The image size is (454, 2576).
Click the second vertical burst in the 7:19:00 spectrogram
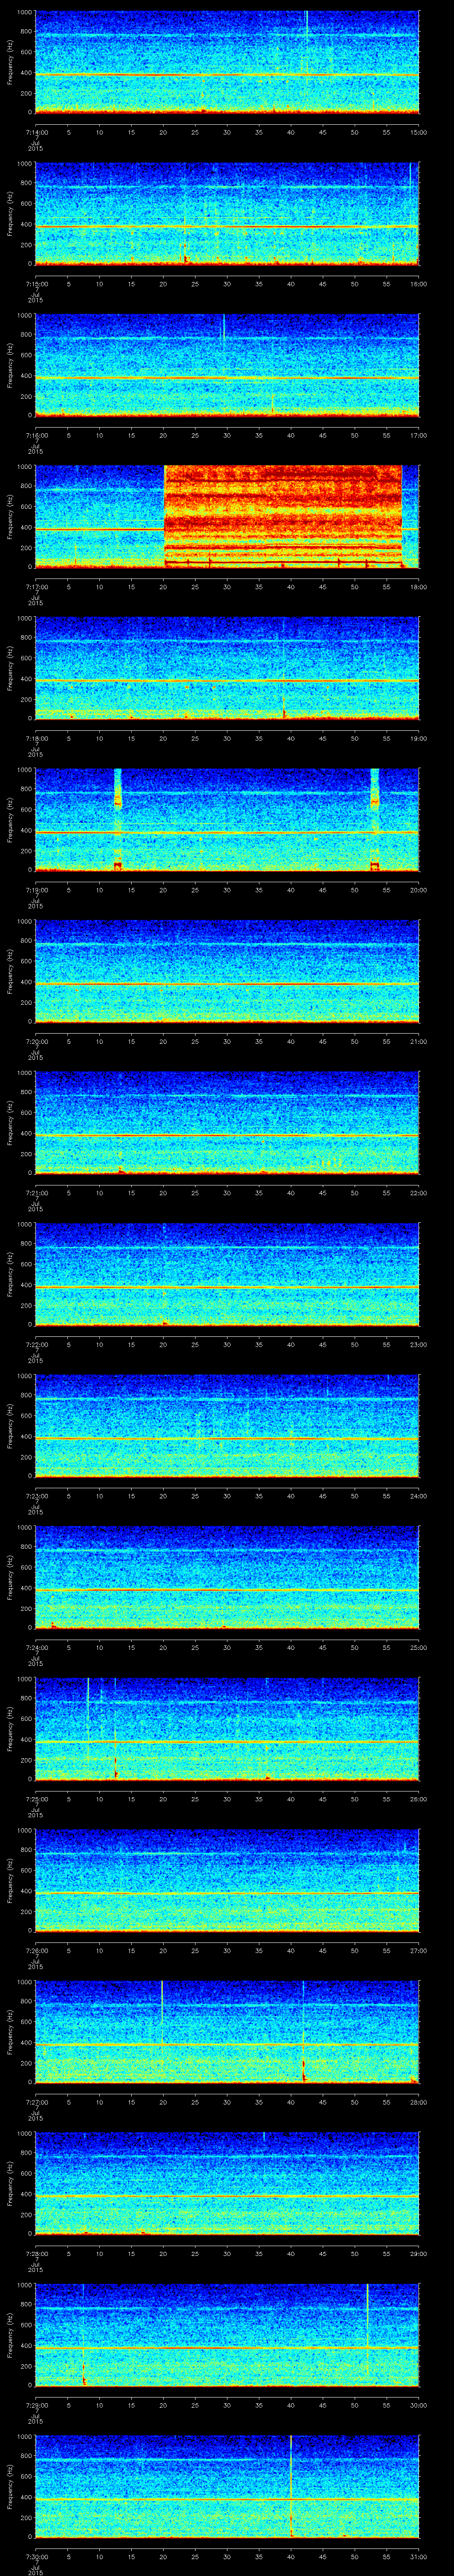pyautogui.click(x=374, y=820)
